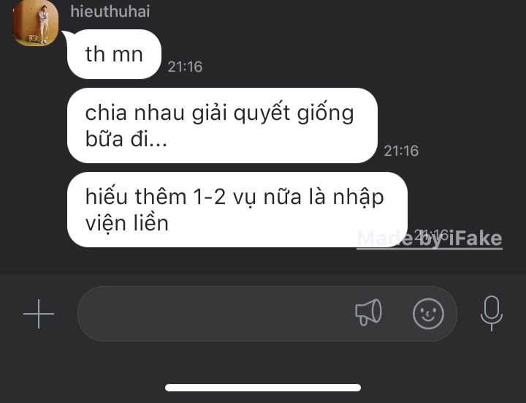Tap the home indicator bar
The width and height of the screenshot is (526, 403).
pos(263,388)
